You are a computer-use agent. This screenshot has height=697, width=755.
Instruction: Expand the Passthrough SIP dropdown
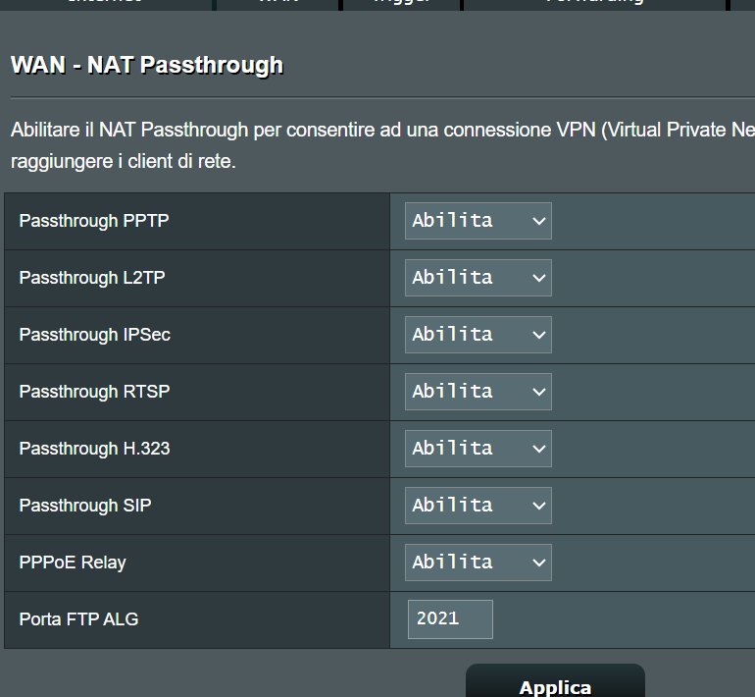[x=478, y=506]
